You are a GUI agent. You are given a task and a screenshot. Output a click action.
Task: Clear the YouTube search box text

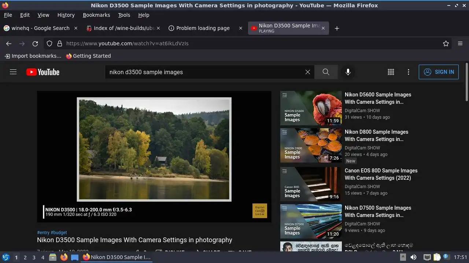click(308, 72)
